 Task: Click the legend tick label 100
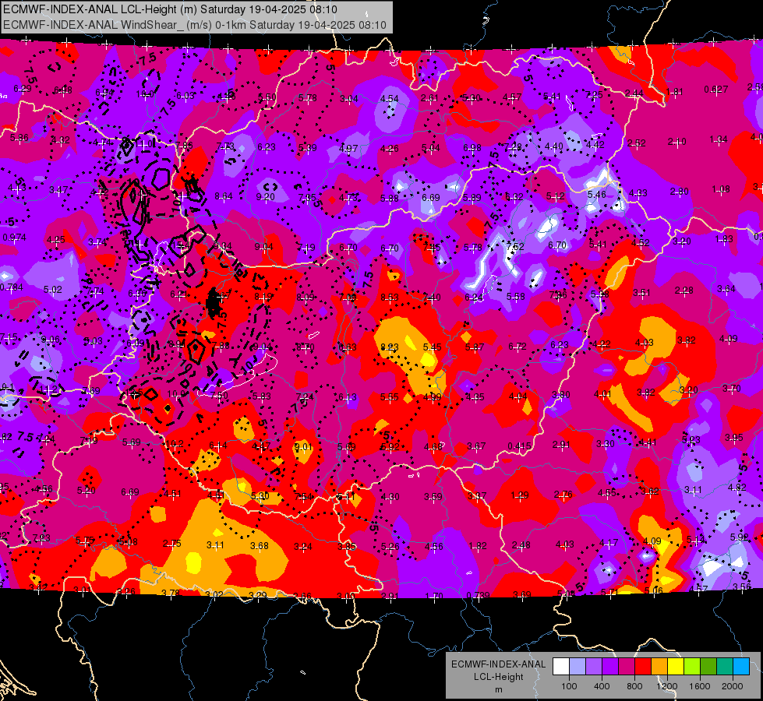[569, 686]
